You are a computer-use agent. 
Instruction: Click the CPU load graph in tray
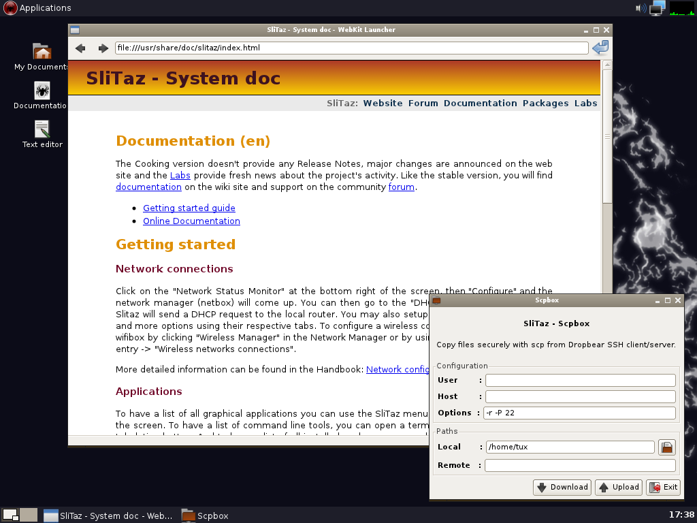coord(681,8)
